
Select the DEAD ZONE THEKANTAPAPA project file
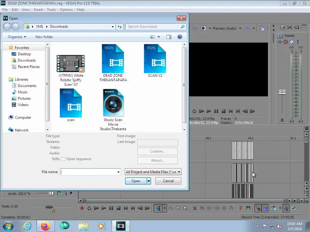click(x=113, y=63)
